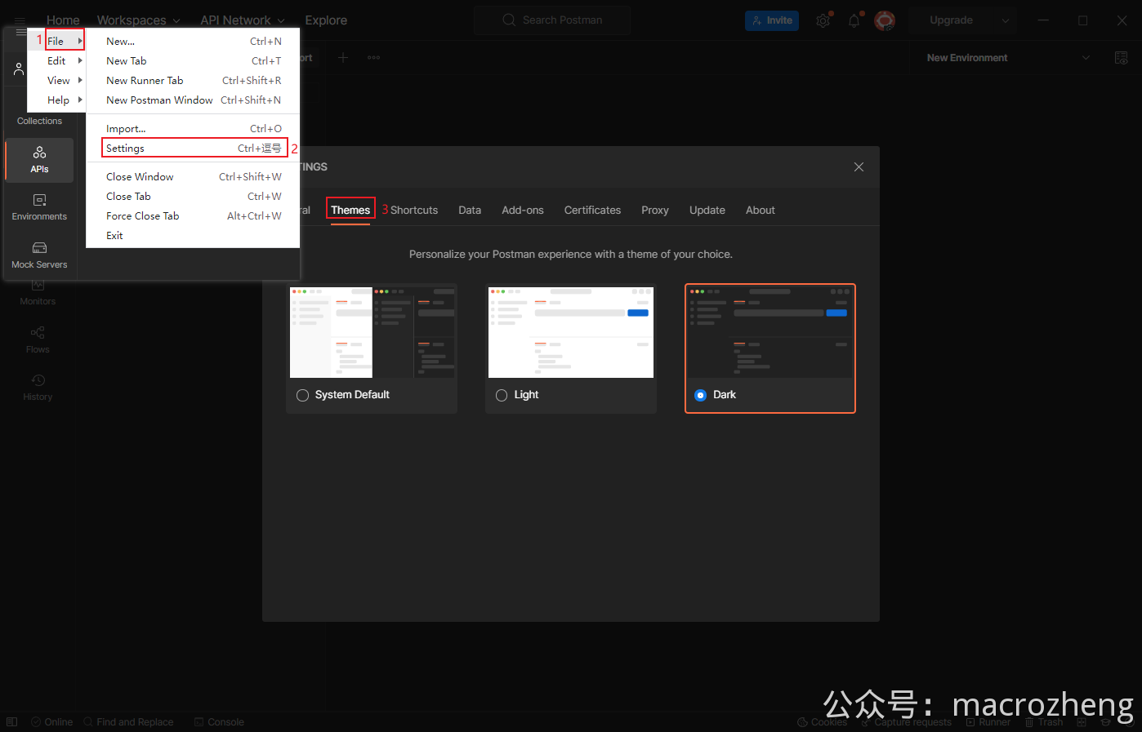This screenshot has width=1142, height=732.
Task: Open the notifications bell
Action: pyautogui.click(x=854, y=20)
